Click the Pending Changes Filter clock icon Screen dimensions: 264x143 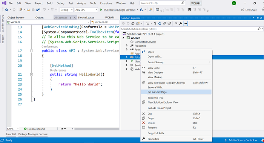[x=148, y=23]
